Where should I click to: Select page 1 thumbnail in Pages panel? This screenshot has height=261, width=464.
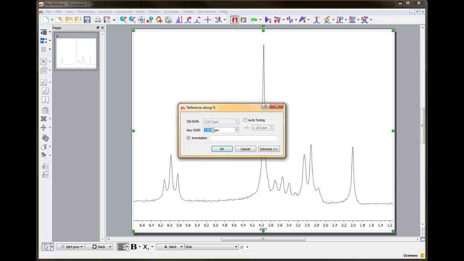click(76, 51)
